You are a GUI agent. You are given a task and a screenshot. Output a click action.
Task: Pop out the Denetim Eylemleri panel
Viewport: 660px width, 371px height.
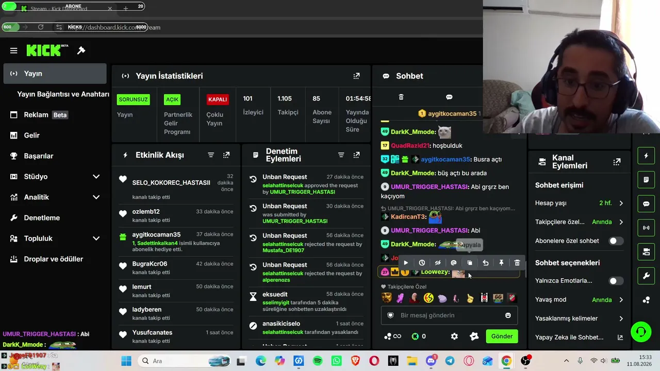(356, 155)
